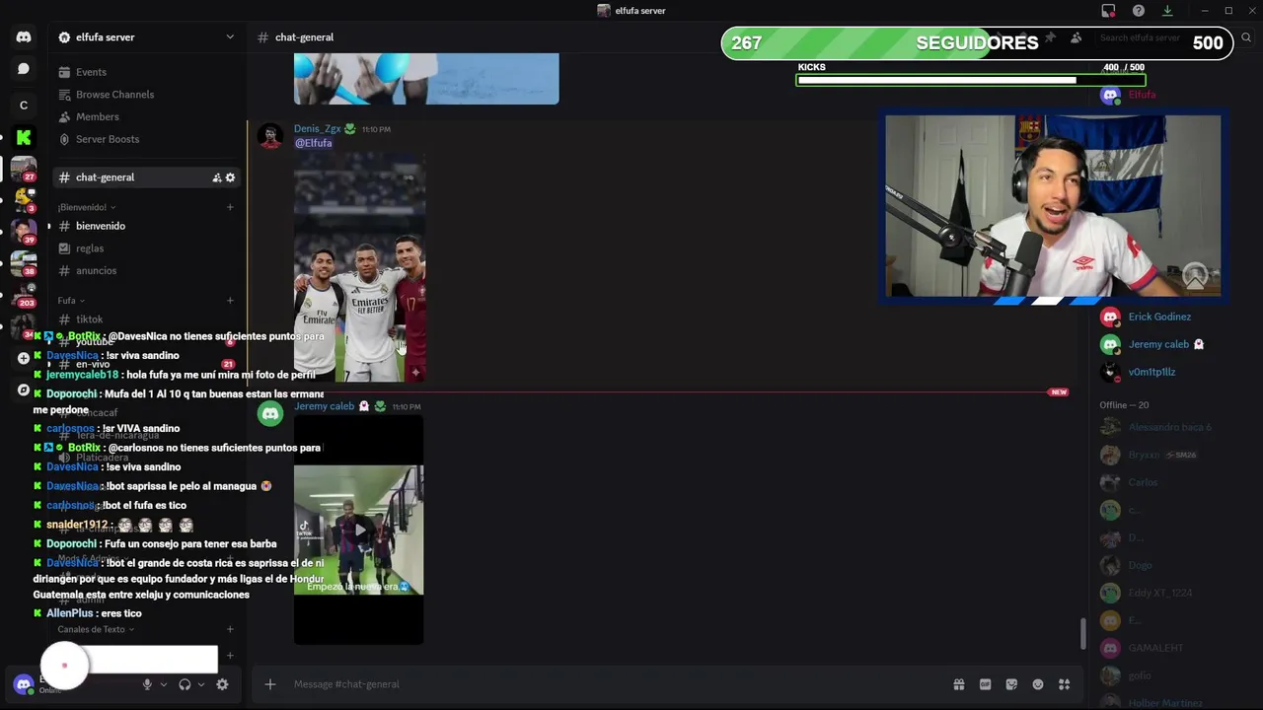Open offline member Alessandro baca 6
This screenshot has height=710, width=1263.
(x=1169, y=427)
